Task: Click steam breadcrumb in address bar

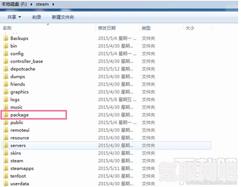Action: point(42,4)
